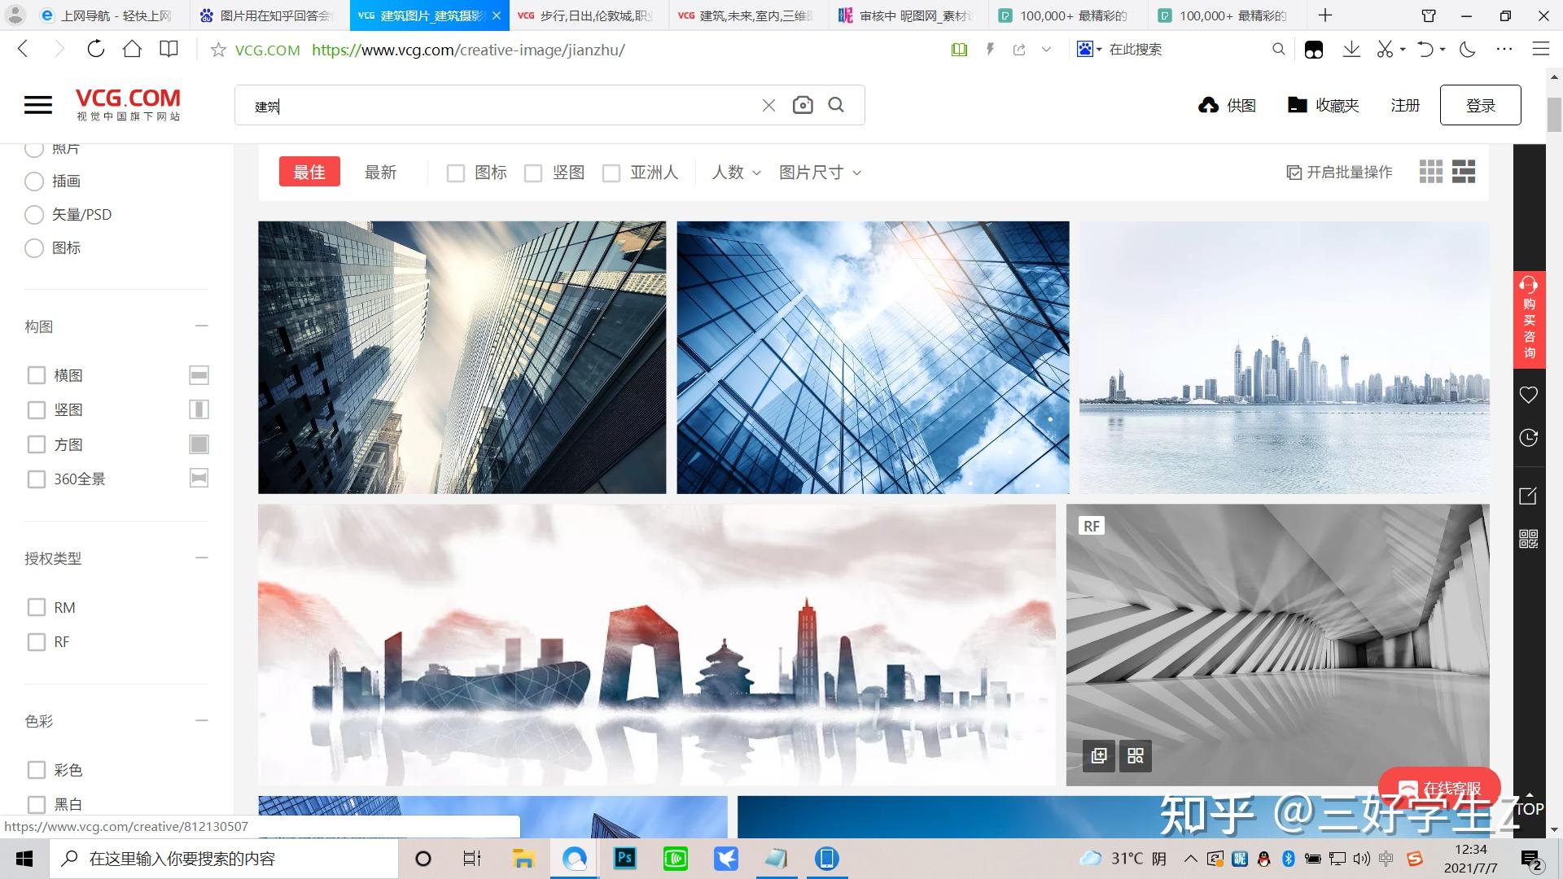
Task: Click the 登录 button
Action: [x=1480, y=105]
